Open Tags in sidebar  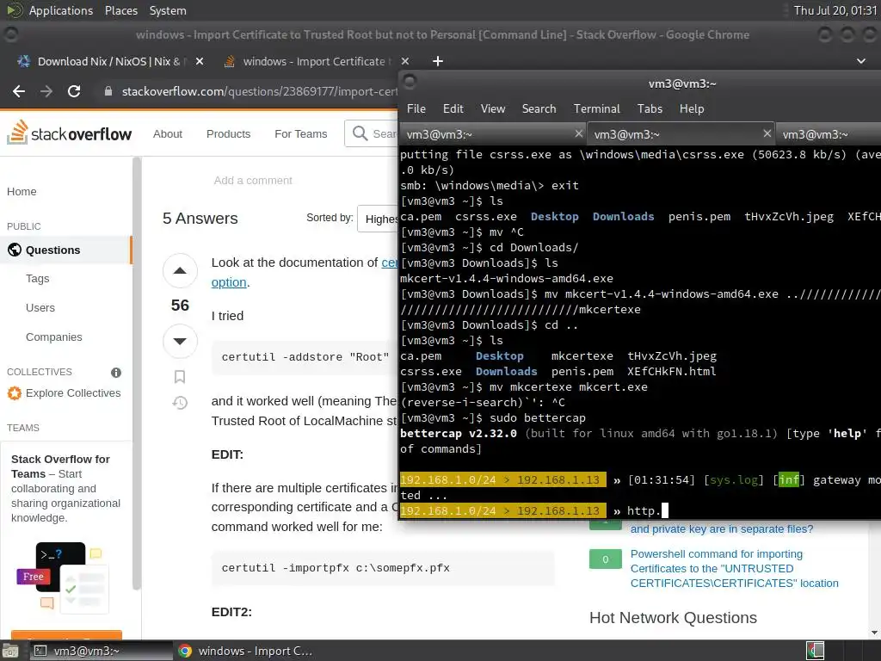click(38, 279)
